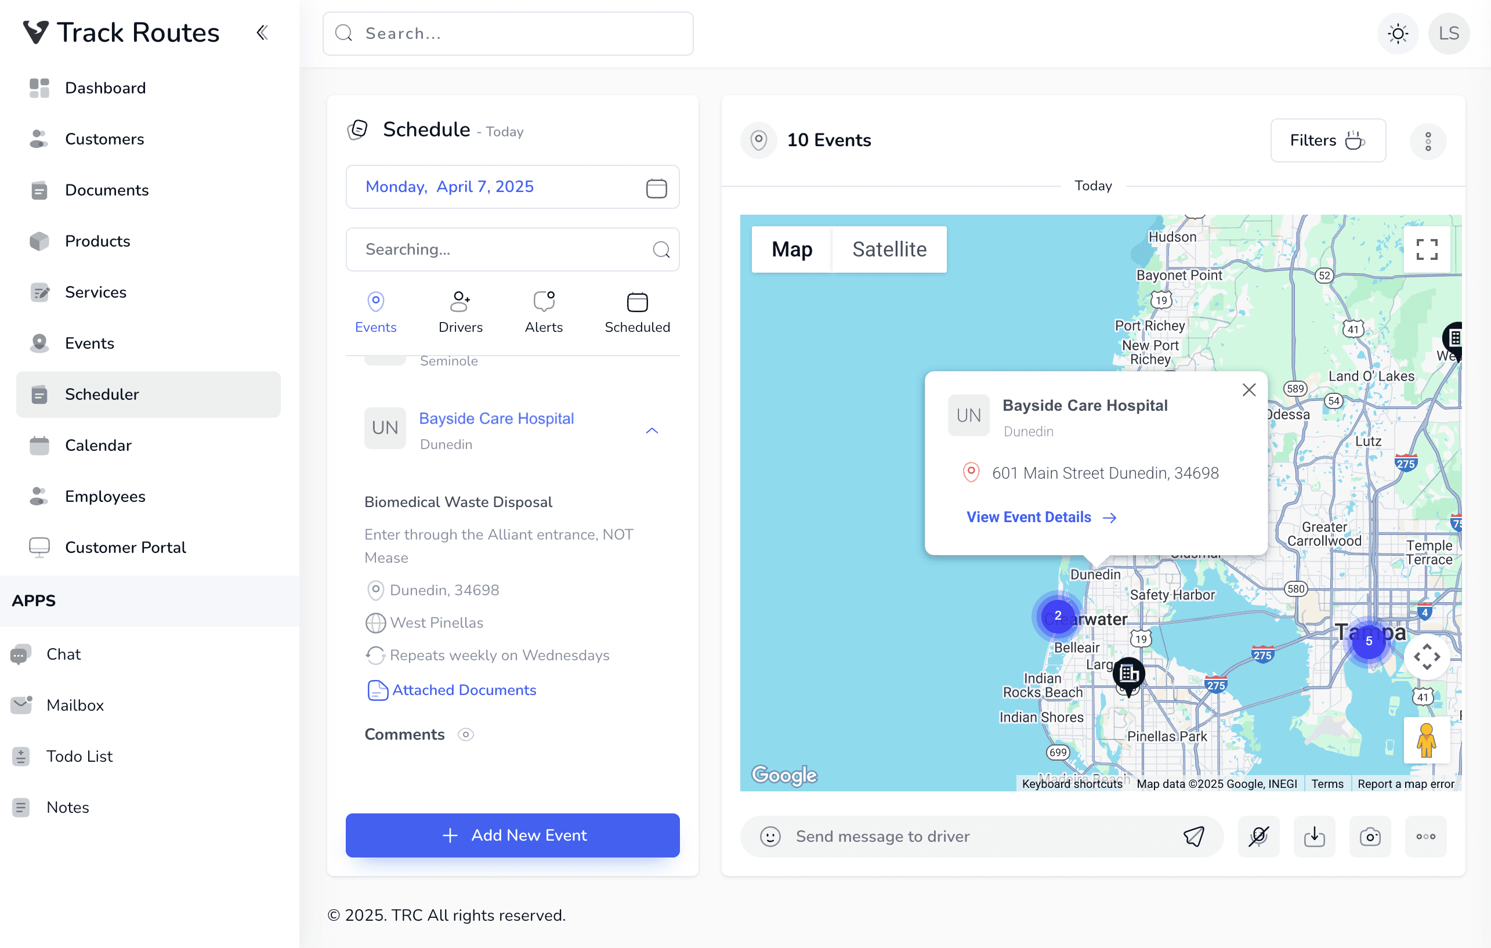This screenshot has height=948, width=1491.
Task: Open map camera pan controls
Action: [1426, 656]
